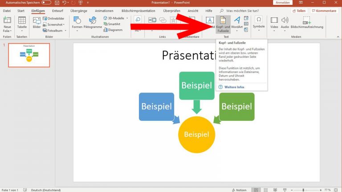Screen dimensions: 342x192
Task: Insert a SmartArt graphic
Action: tap(113, 24)
